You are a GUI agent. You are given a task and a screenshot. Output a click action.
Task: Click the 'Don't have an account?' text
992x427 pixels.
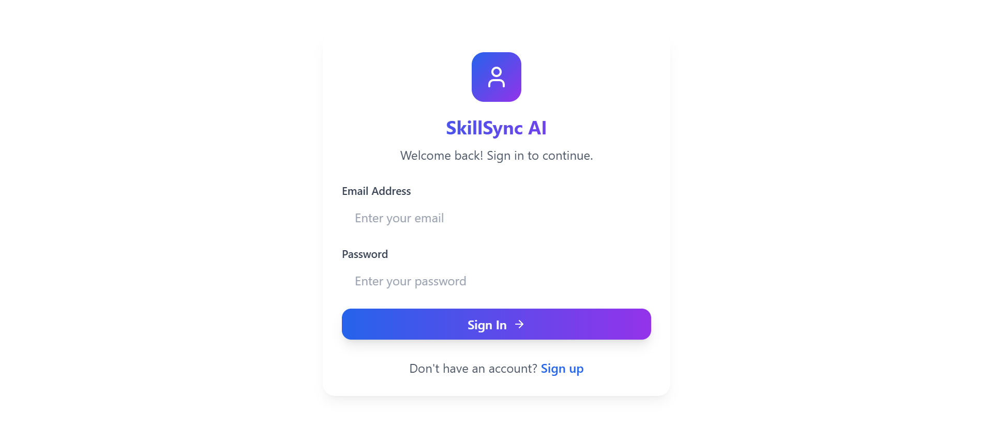[x=473, y=369]
